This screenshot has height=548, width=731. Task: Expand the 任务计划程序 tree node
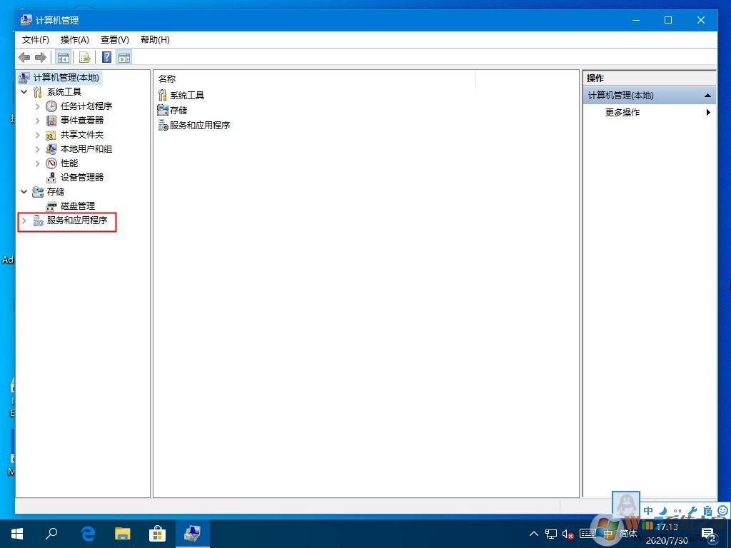click(x=37, y=106)
